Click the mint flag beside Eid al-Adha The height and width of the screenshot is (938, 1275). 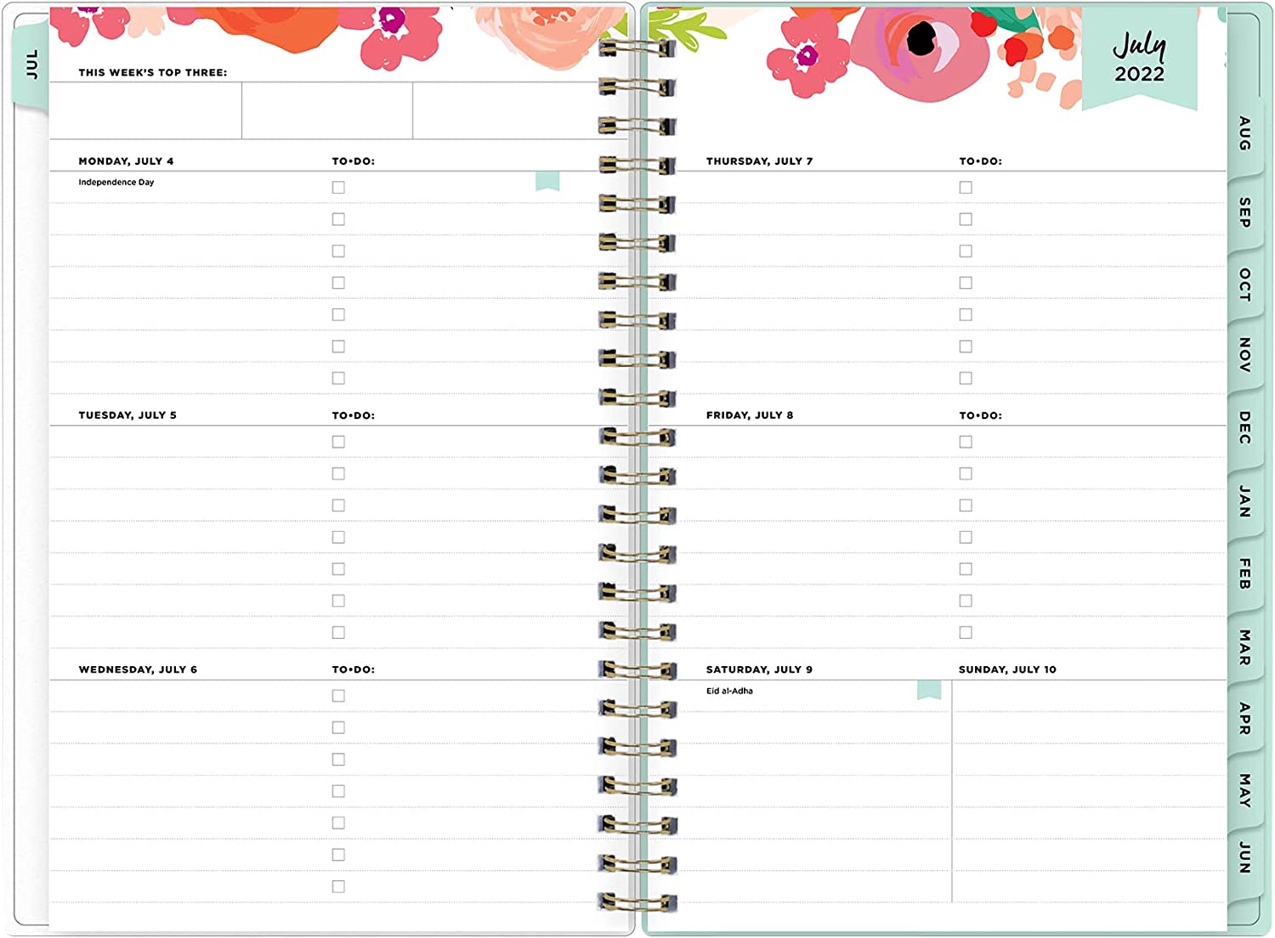pyautogui.click(x=929, y=690)
